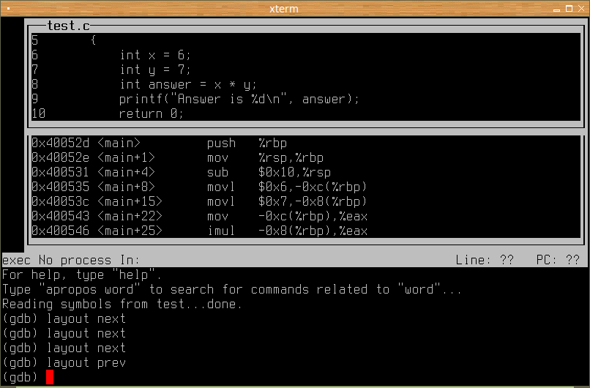
Task: Click 'For help, type "help".' line
Action: [x=82, y=275]
